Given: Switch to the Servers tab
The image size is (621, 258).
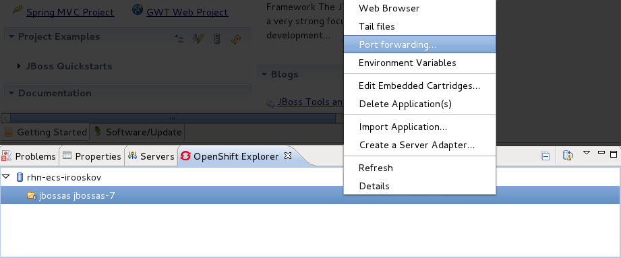Looking at the screenshot, I should point(151,156).
